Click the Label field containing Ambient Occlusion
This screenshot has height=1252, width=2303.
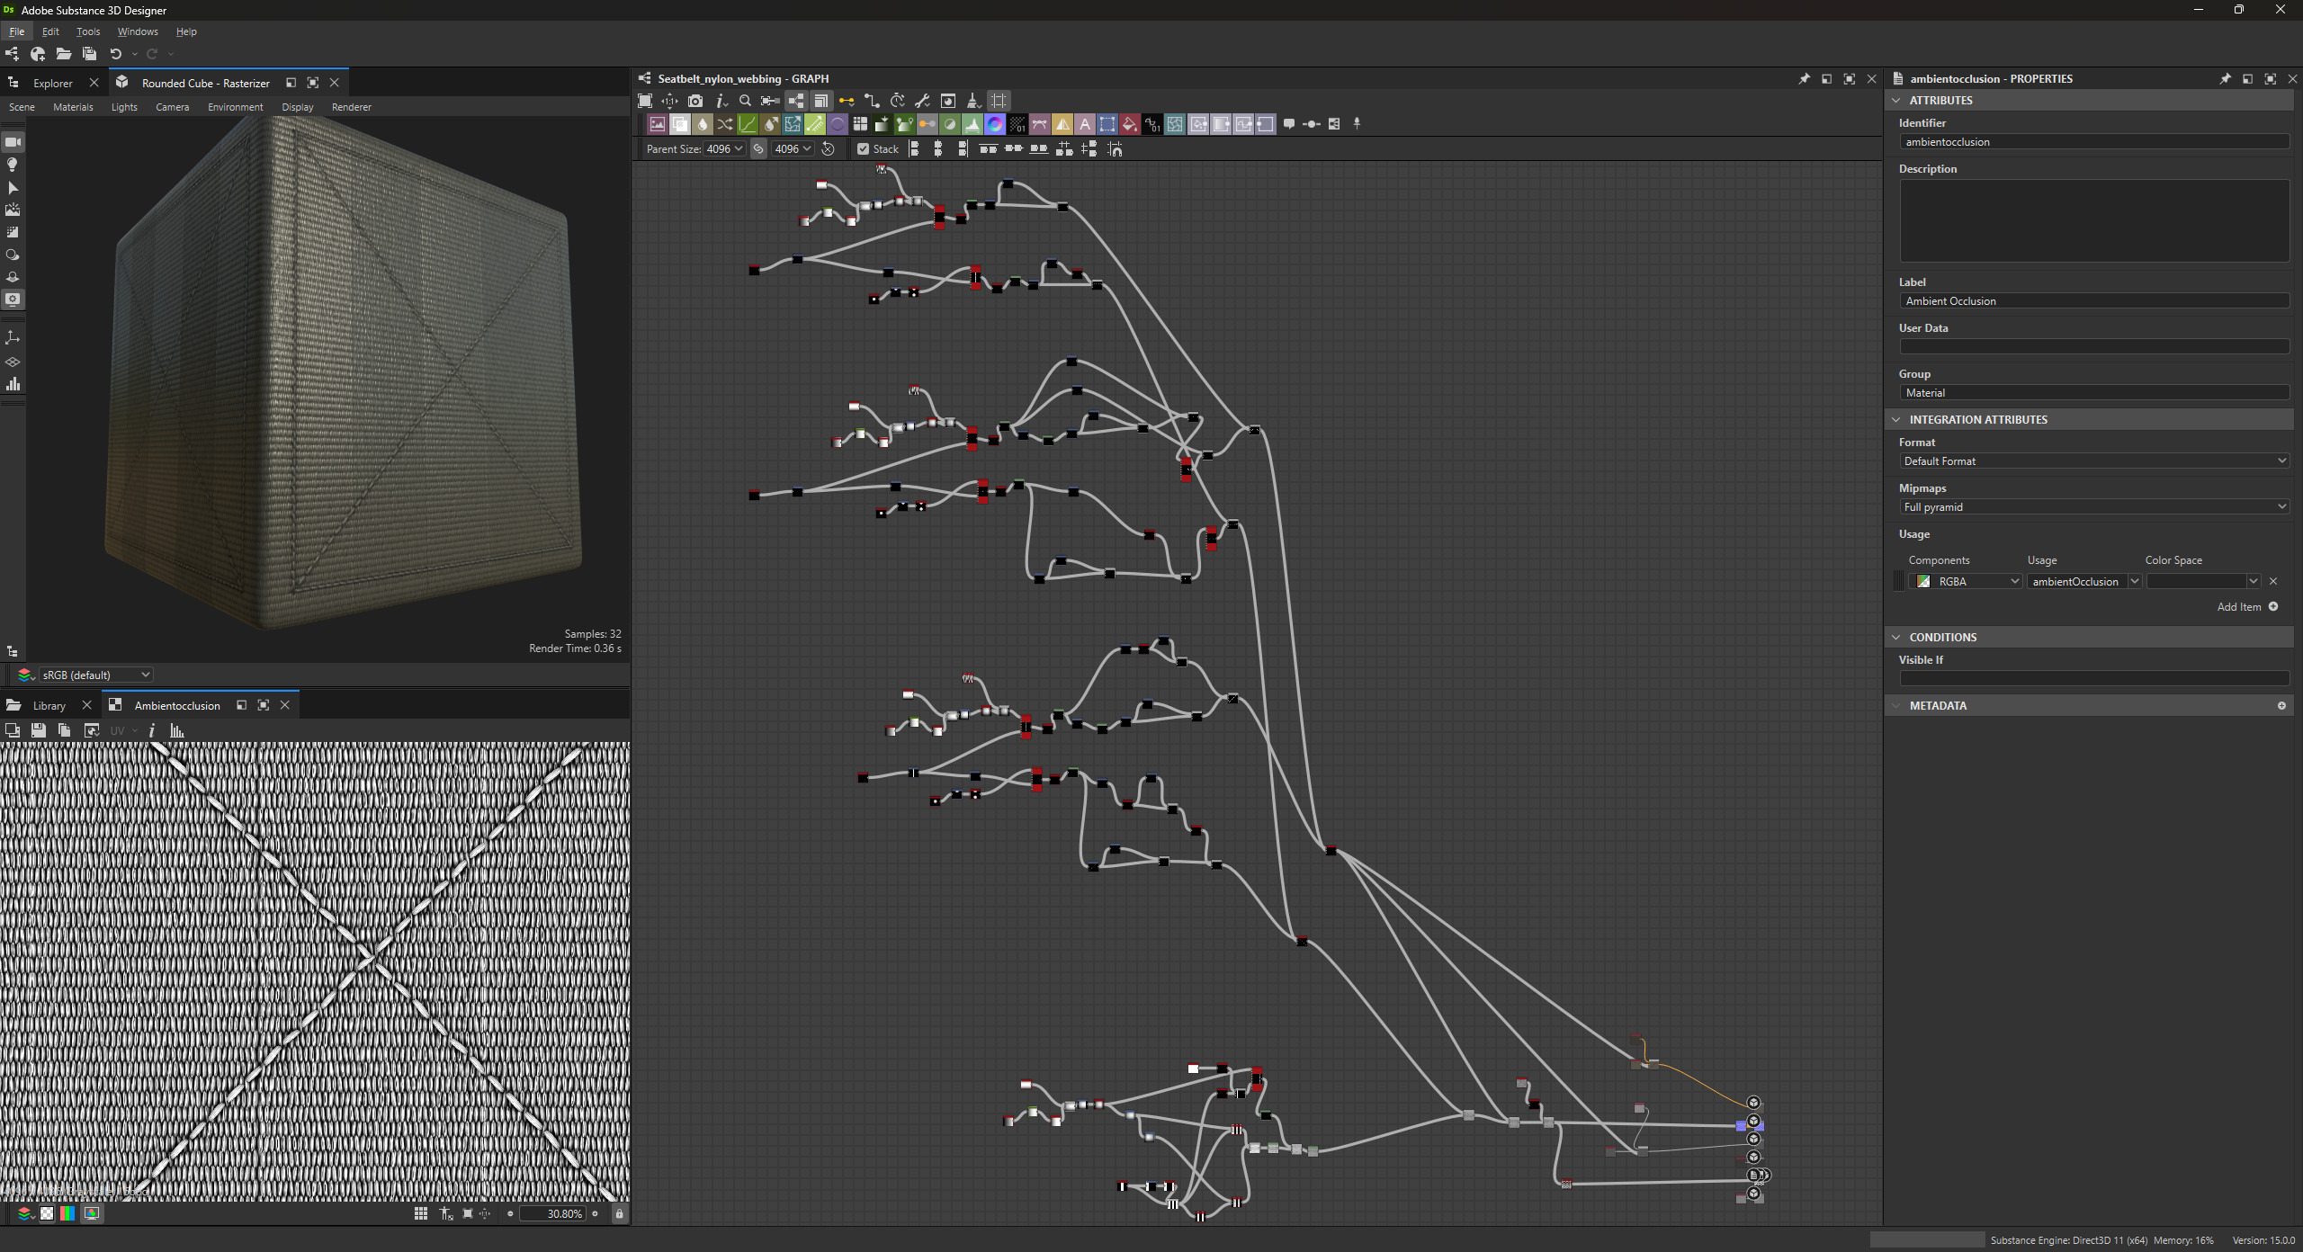[x=2094, y=301]
